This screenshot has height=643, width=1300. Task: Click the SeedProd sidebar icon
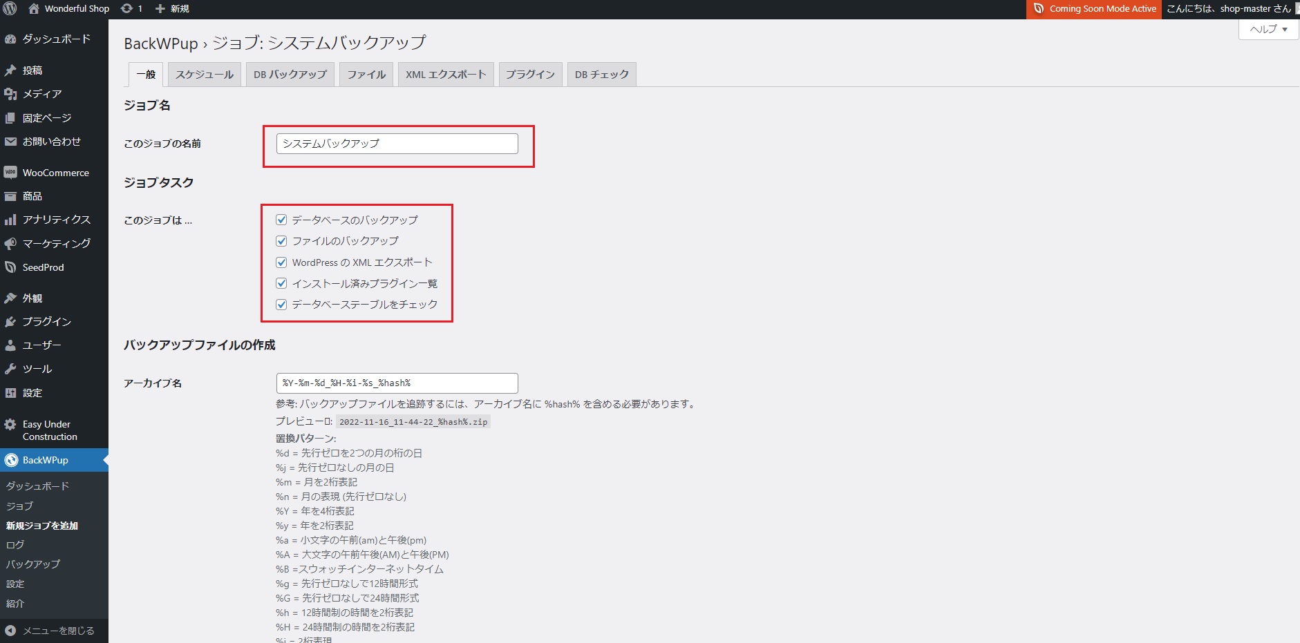point(10,267)
